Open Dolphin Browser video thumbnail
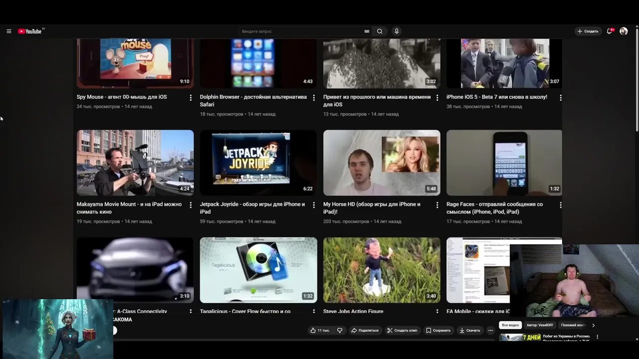 click(x=258, y=64)
